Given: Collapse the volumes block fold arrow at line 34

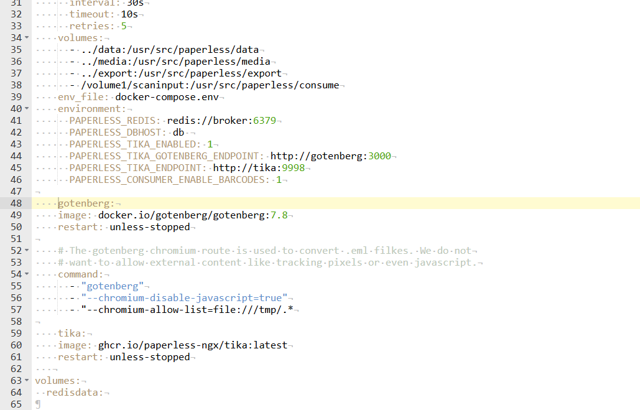Looking at the screenshot, I should 27,37.
